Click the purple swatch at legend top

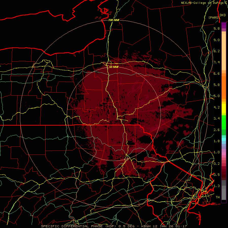(x=224, y=26)
